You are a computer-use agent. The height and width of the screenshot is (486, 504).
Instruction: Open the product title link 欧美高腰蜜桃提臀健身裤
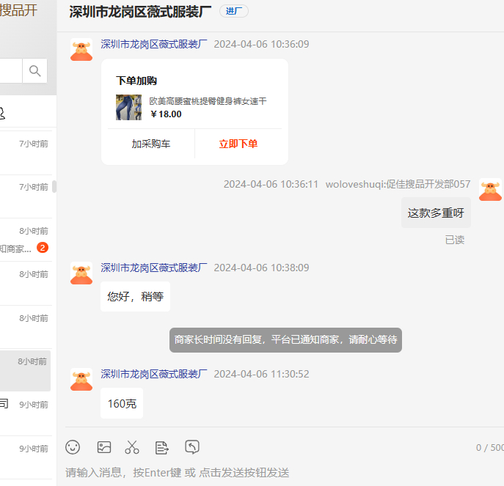pyautogui.click(x=208, y=101)
